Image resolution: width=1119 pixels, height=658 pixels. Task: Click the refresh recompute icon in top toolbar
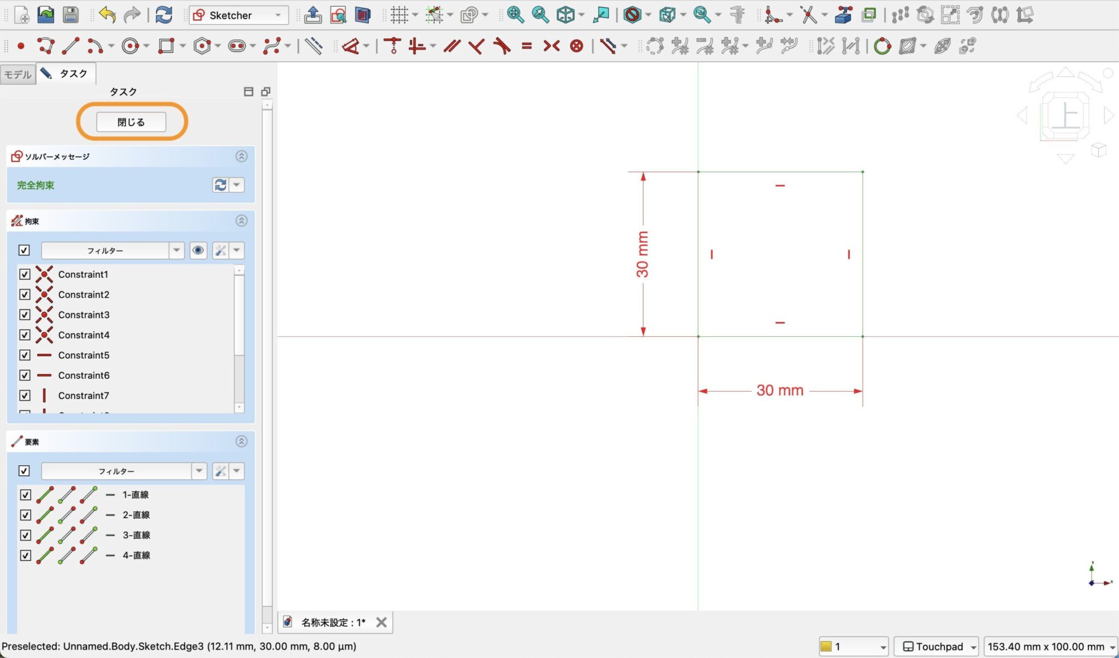click(164, 15)
